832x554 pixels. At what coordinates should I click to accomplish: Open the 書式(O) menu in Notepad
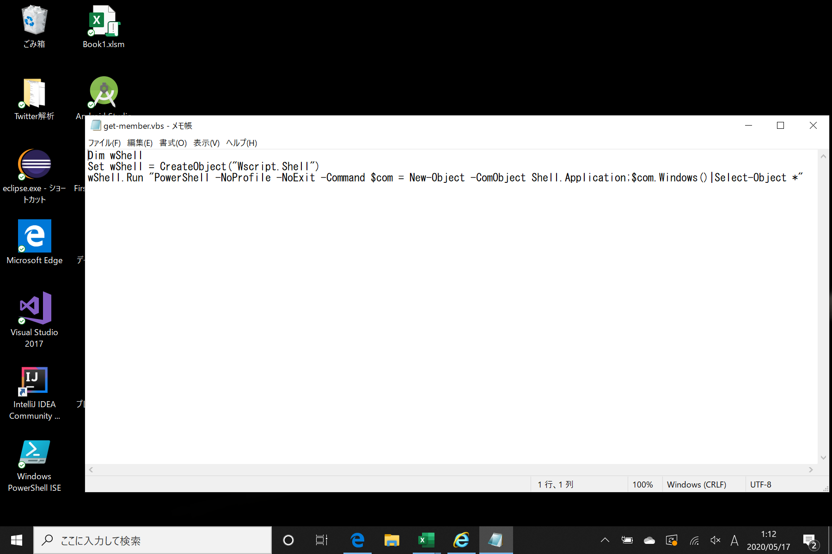[172, 143]
